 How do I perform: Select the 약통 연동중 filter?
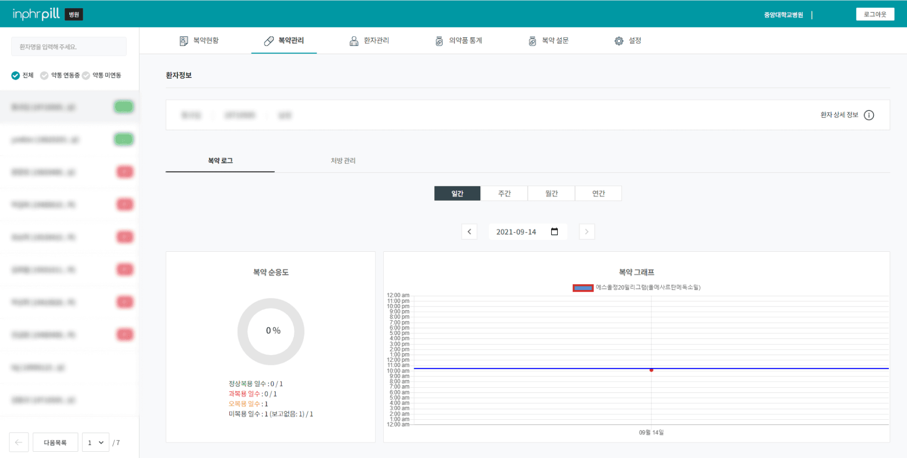[x=60, y=75]
